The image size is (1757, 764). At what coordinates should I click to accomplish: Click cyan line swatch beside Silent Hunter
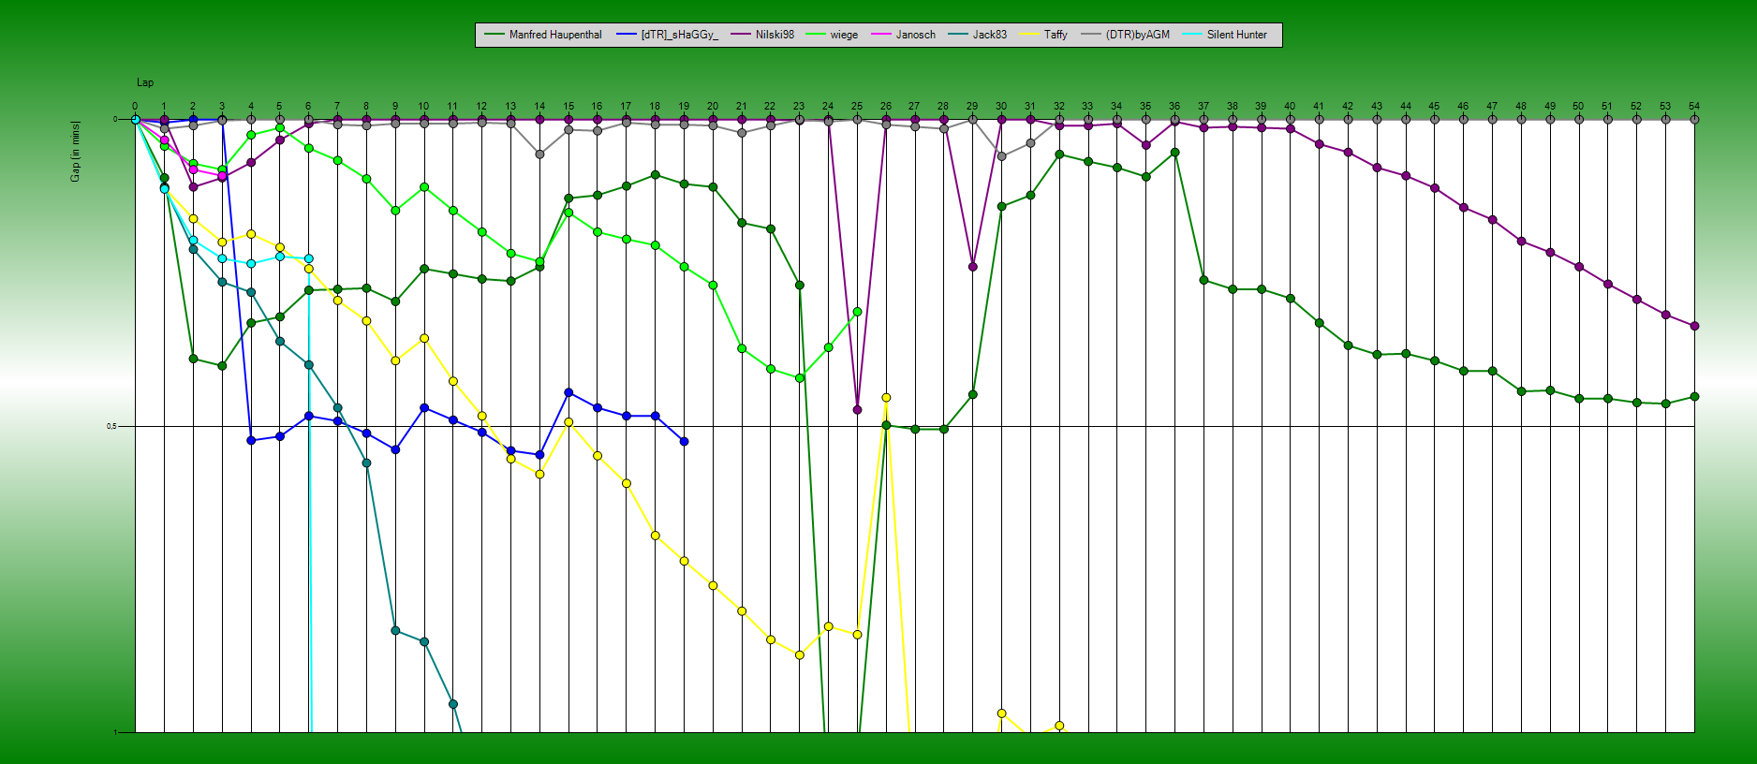[x=1192, y=35]
